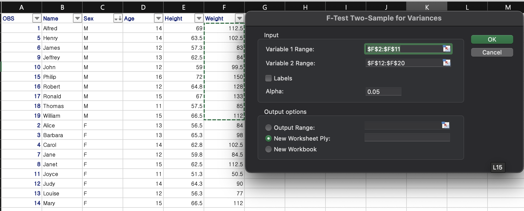Click the cell containing Louise
Viewport: 524px width, 211px height.
coord(62,193)
